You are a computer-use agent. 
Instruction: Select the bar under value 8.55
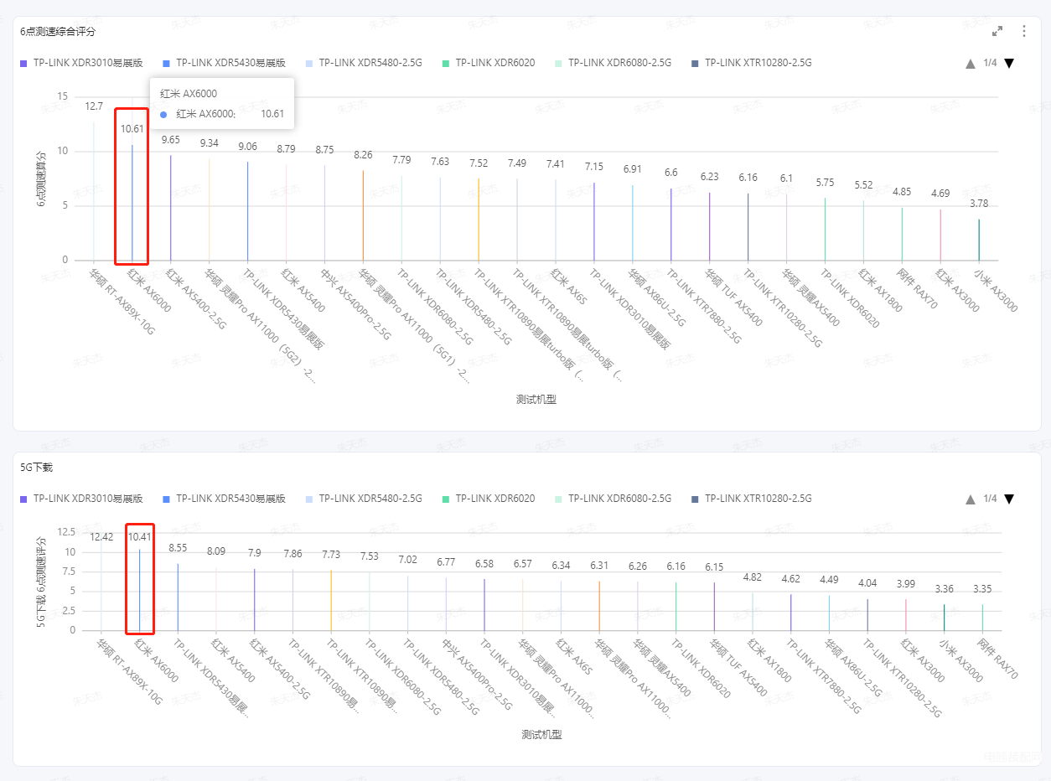tap(178, 597)
